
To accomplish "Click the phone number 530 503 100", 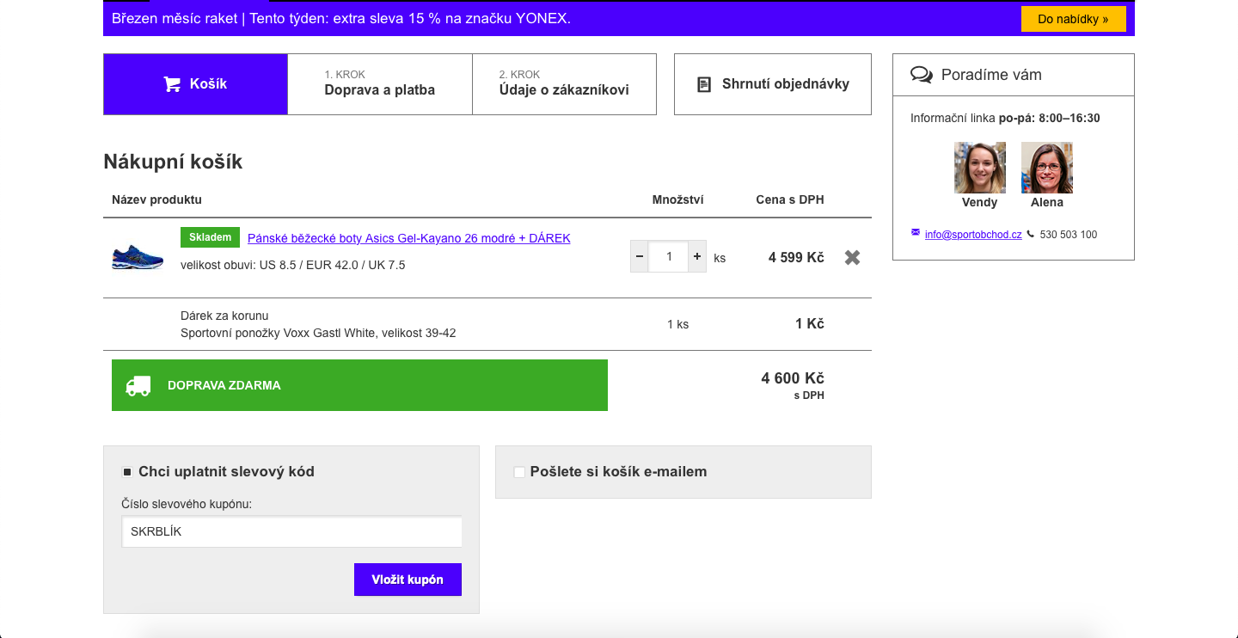I will click(x=1069, y=234).
